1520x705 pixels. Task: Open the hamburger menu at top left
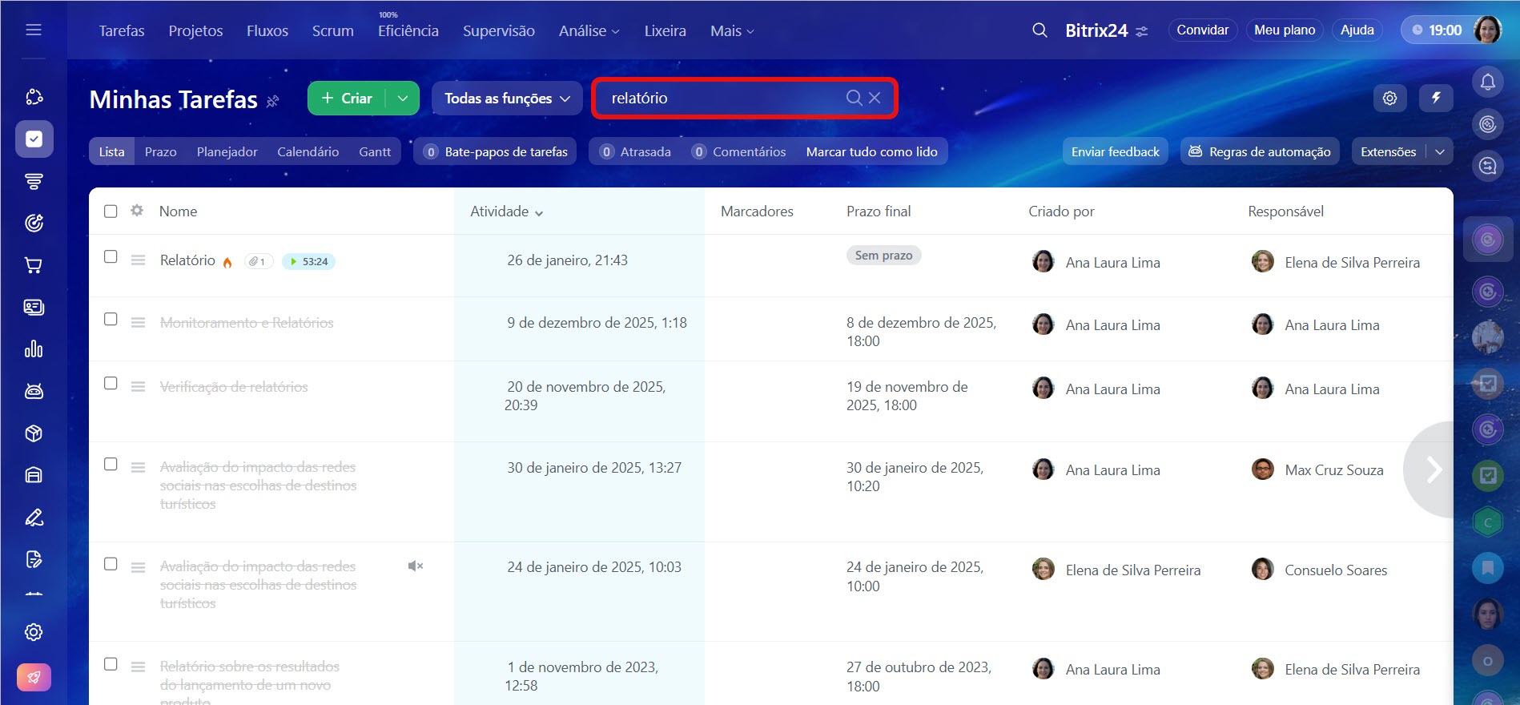pos(34,30)
